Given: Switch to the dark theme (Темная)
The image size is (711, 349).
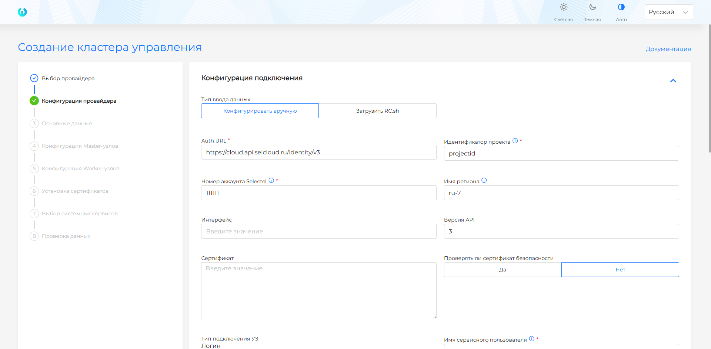Looking at the screenshot, I should click(592, 11).
